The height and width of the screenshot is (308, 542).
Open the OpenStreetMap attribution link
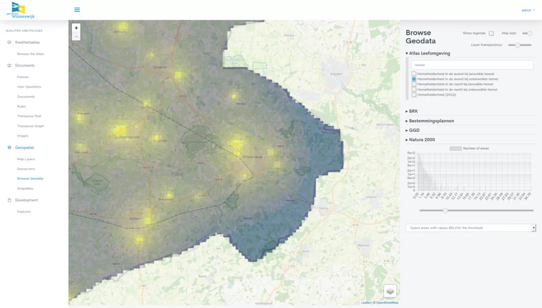tap(387, 303)
